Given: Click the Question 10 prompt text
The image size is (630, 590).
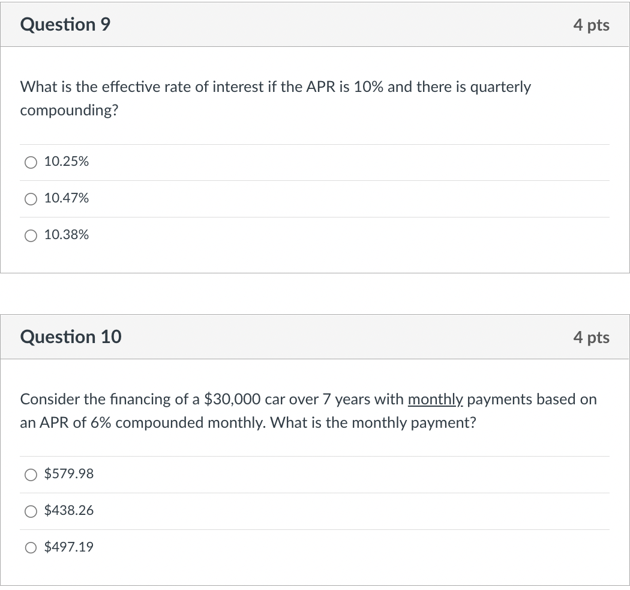Looking at the screenshot, I should click(x=308, y=410).
